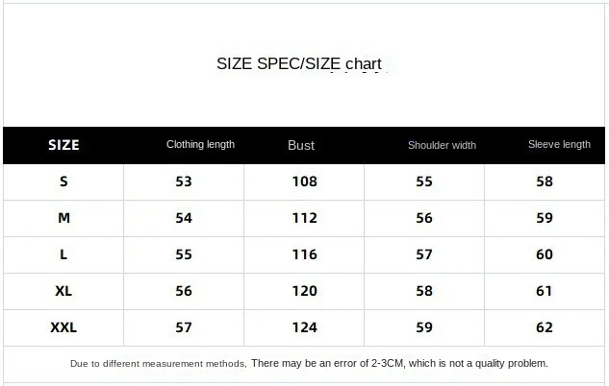Click the SIZE column header
Image resolution: width=609 pixels, height=386 pixels.
click(63, 145)
